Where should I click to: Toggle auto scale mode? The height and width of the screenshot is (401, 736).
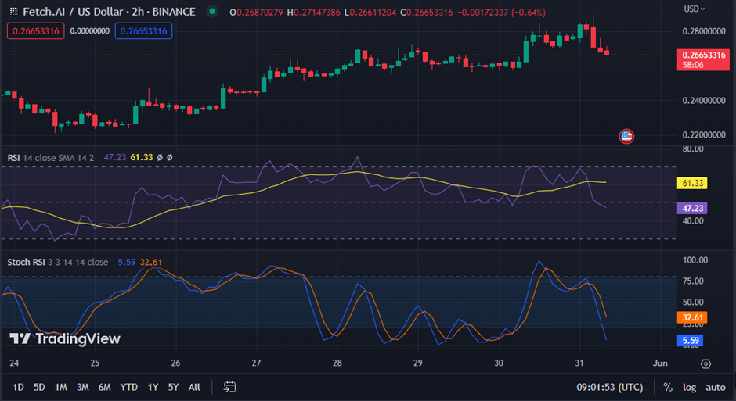(716, 387)
